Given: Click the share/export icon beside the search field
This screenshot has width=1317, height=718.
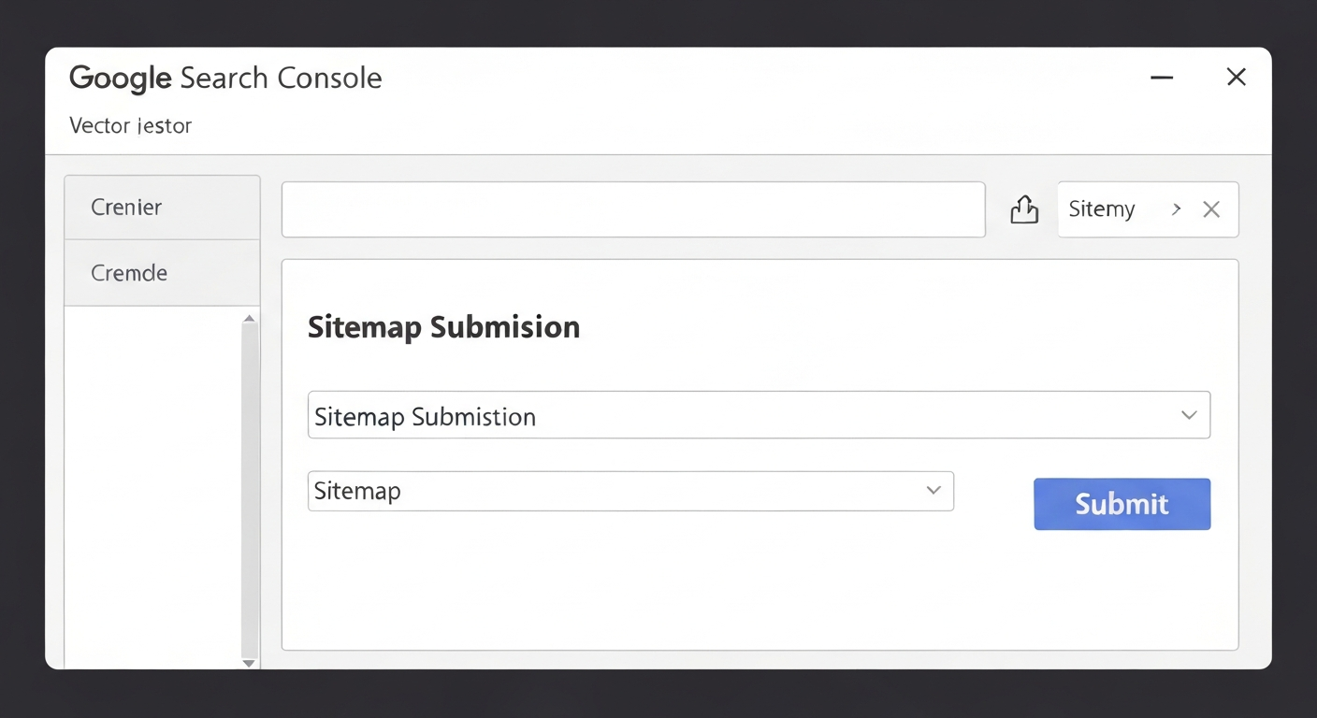Looking at the screenshot, I should pos(1024,209).
